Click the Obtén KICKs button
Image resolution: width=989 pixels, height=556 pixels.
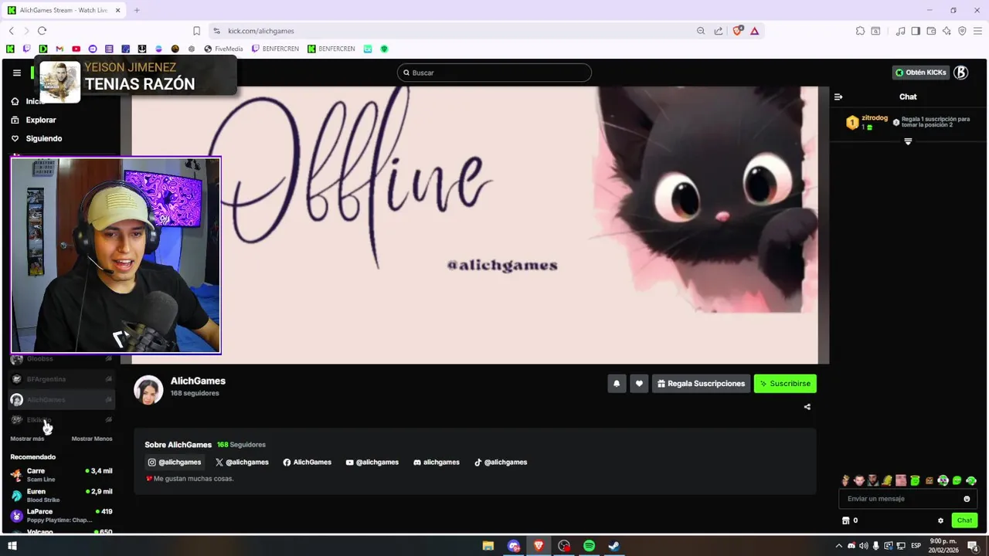pos(920,73)
